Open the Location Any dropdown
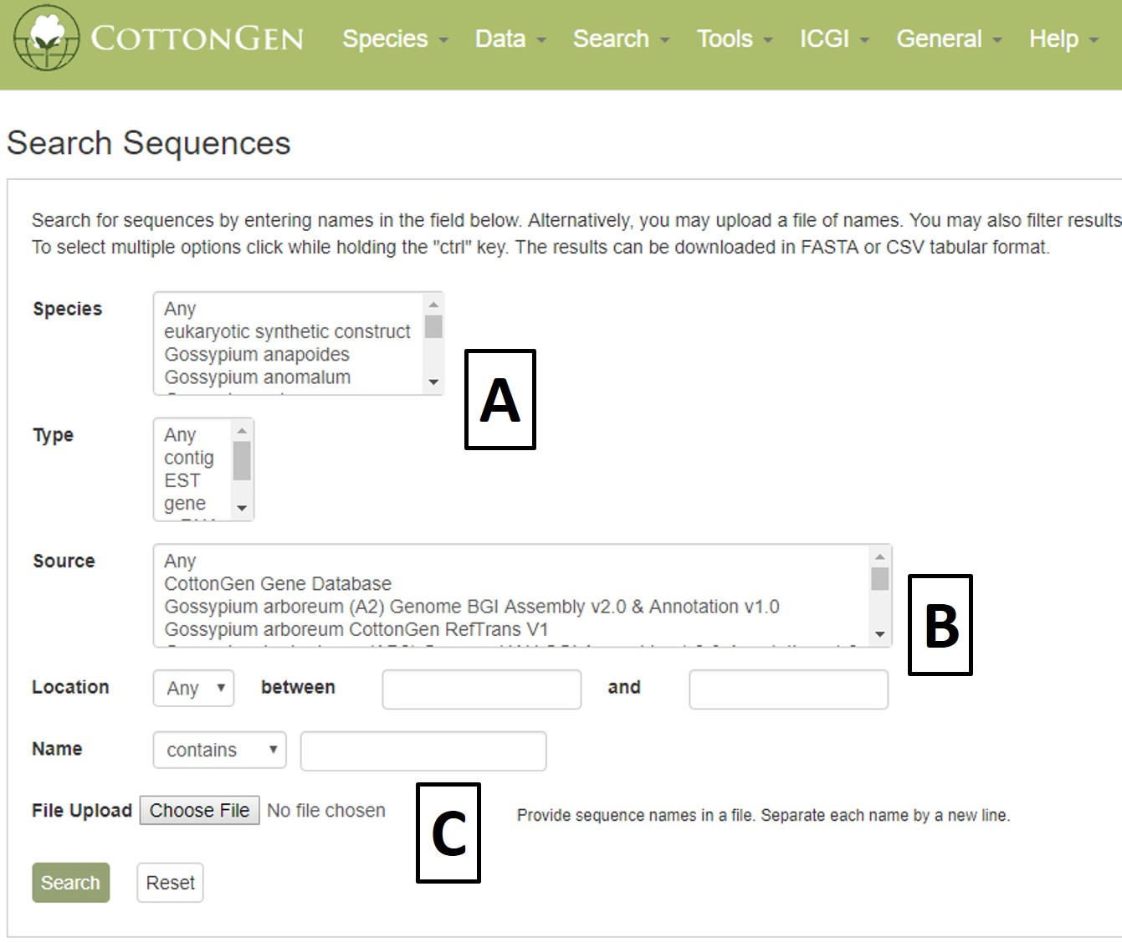The height and width of the screenshot is (943, 1122). pyautogui.click(x=194, y=688)
